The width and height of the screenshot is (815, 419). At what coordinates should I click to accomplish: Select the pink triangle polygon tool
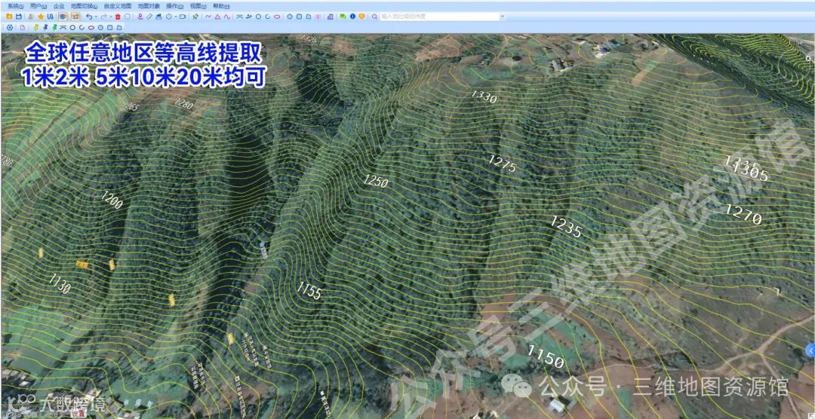tap(217, 17)
